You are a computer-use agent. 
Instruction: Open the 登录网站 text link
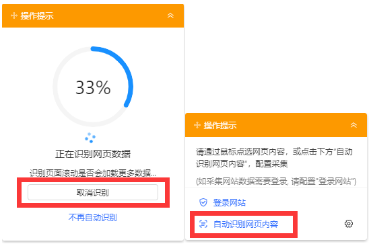[230, 203]
